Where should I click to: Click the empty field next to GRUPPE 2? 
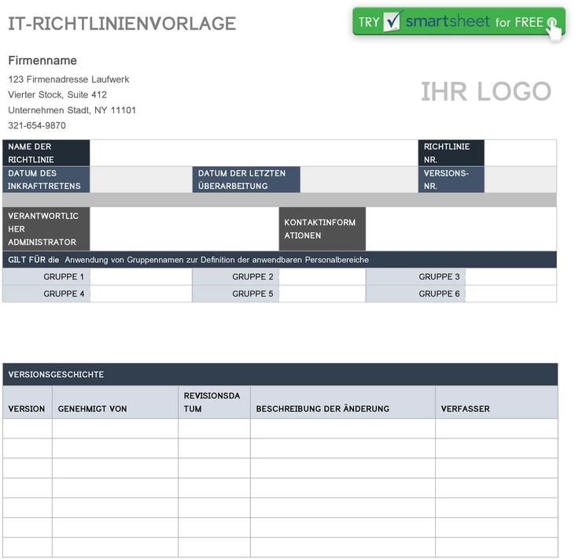[x=323, y=277]
